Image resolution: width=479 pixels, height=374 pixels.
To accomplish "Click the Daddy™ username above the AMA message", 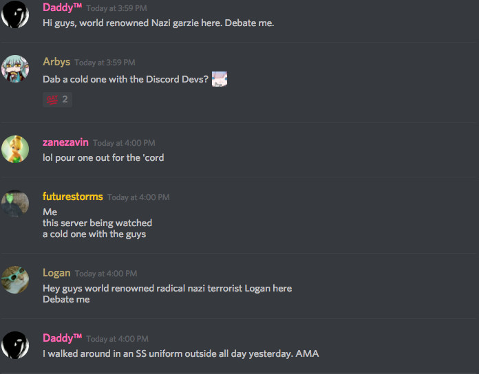I will tap(63, 338).
